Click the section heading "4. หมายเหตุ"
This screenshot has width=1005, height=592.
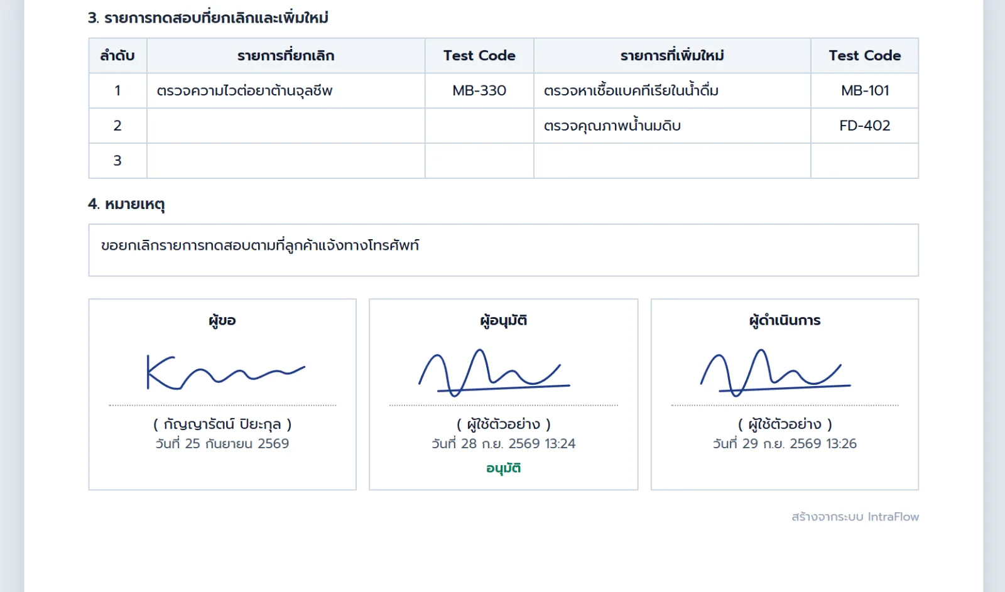tap(126, 205)
